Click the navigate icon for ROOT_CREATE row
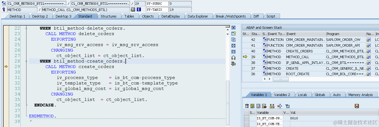Viewport: 379px width, 127px height. [x=369, y=74]
